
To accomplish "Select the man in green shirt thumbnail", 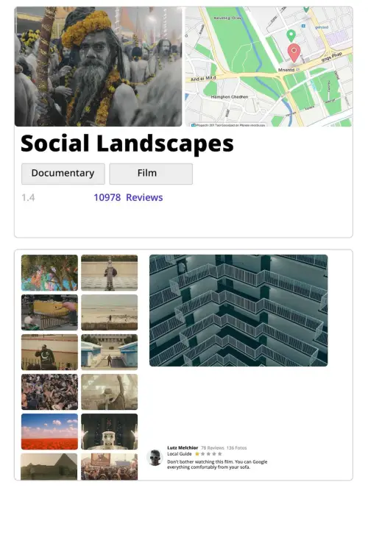I will click(x=49, y=353).
